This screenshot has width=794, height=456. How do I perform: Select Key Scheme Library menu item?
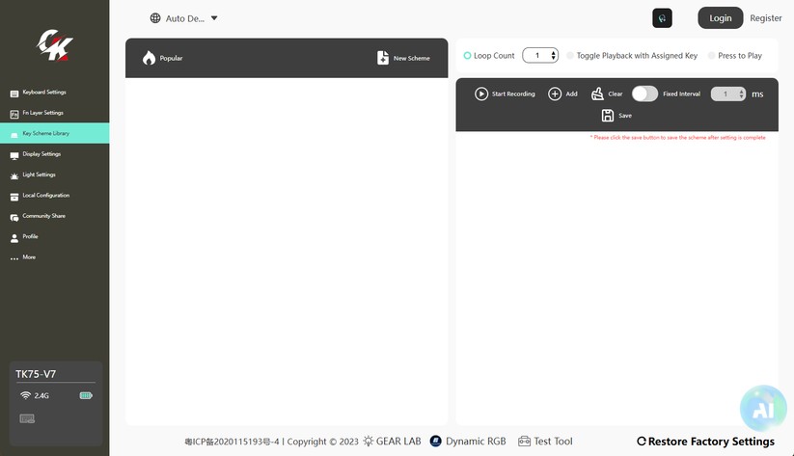pos(55,133)
